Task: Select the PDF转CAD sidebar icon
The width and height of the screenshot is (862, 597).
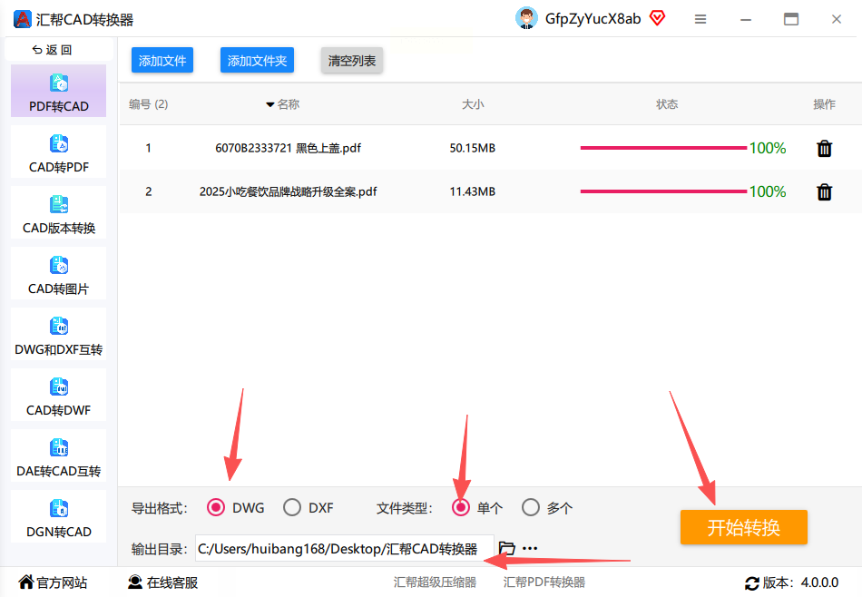Action: (59, 83)
